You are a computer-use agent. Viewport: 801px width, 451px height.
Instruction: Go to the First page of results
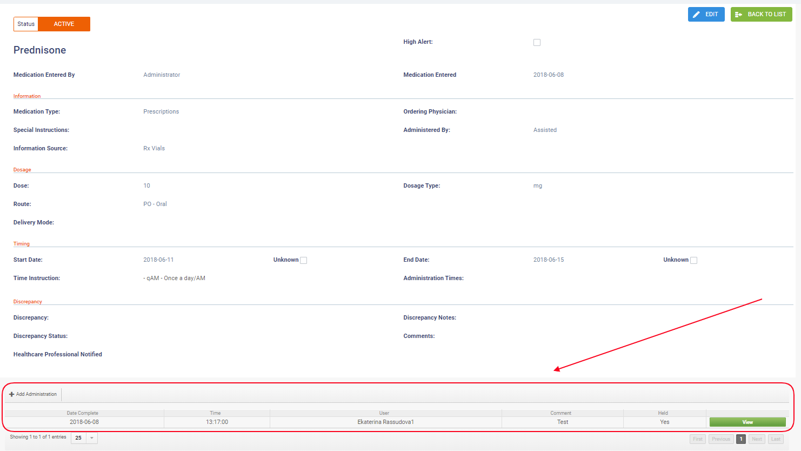[x=698, y=439]
